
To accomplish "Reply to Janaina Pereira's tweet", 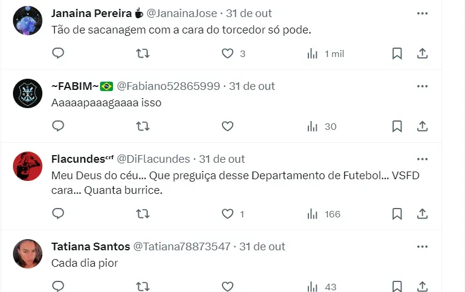I will (x=58, y=53).
